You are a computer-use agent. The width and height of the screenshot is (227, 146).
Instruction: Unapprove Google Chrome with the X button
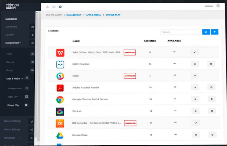tap(195, 99)
